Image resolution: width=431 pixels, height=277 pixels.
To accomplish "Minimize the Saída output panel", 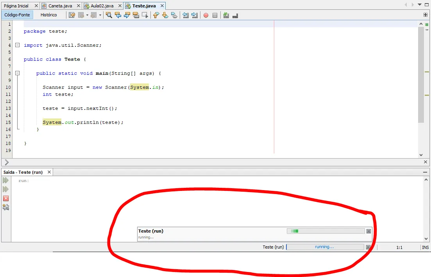I will tap(425, 172).
